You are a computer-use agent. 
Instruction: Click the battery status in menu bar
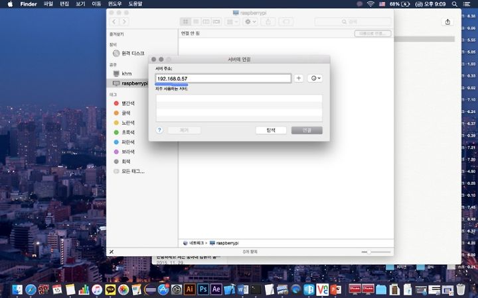coord(400,4)
